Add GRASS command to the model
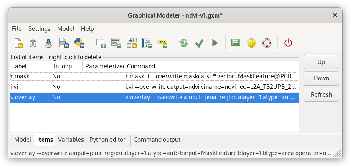Image resolution: width=350 pixels, height=166 pixels. [x=101, y=43]
